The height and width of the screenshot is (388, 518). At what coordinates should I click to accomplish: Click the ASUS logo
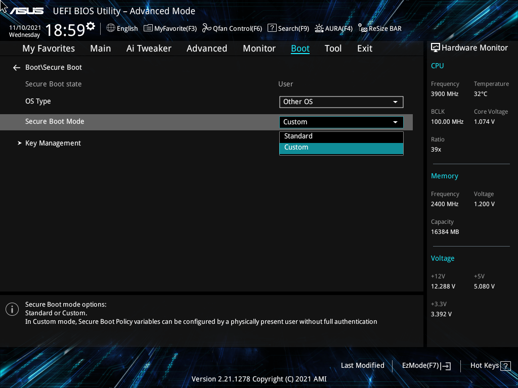(x=26, y=11)
